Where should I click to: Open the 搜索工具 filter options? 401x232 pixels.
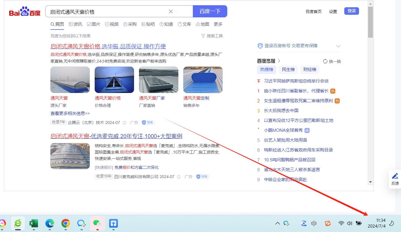click(x=212, y=36)
